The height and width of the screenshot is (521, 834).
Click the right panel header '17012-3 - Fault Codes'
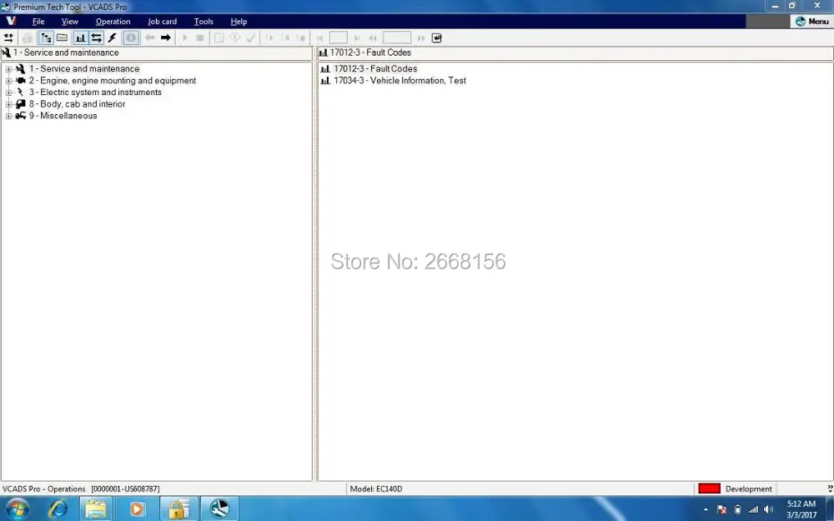(370, 53)
